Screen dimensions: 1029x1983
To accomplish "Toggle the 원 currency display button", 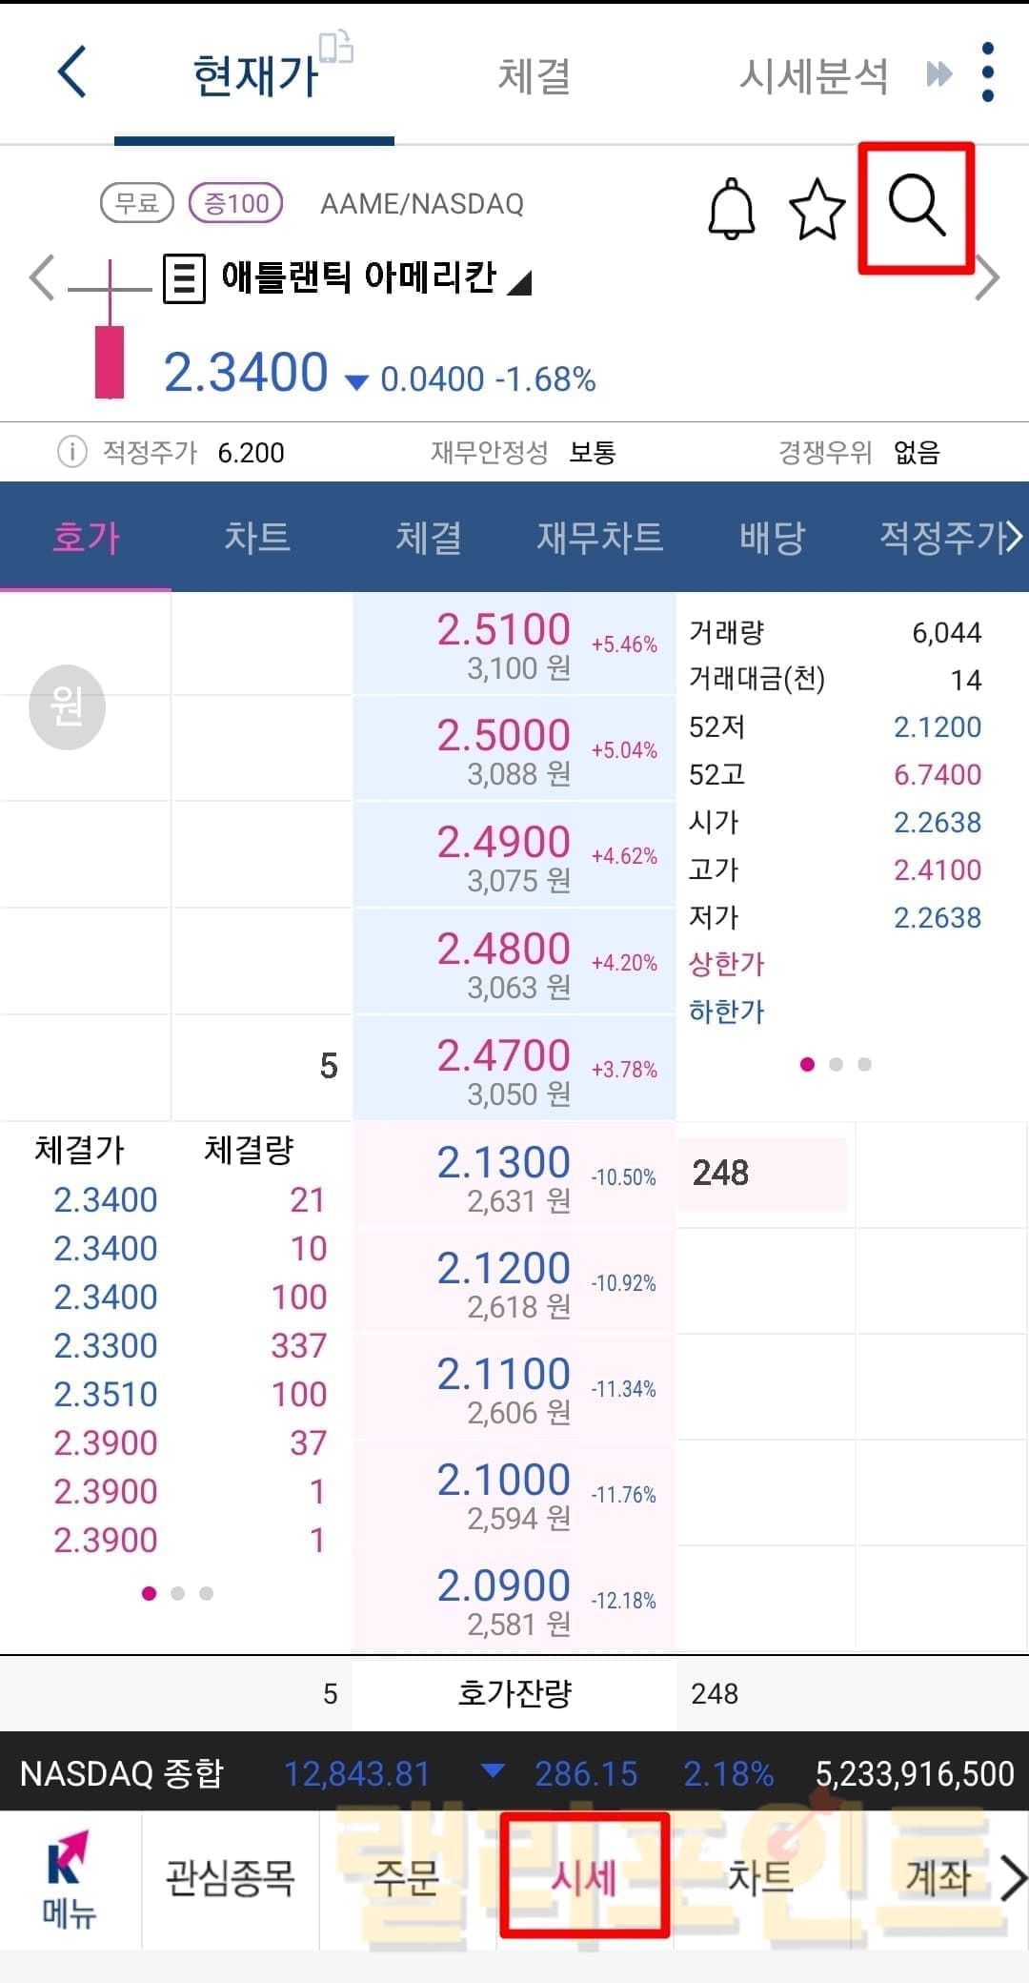I will point(67,706).
